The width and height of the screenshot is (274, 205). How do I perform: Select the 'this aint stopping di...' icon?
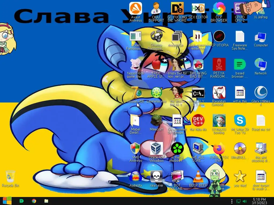point(261,152)
